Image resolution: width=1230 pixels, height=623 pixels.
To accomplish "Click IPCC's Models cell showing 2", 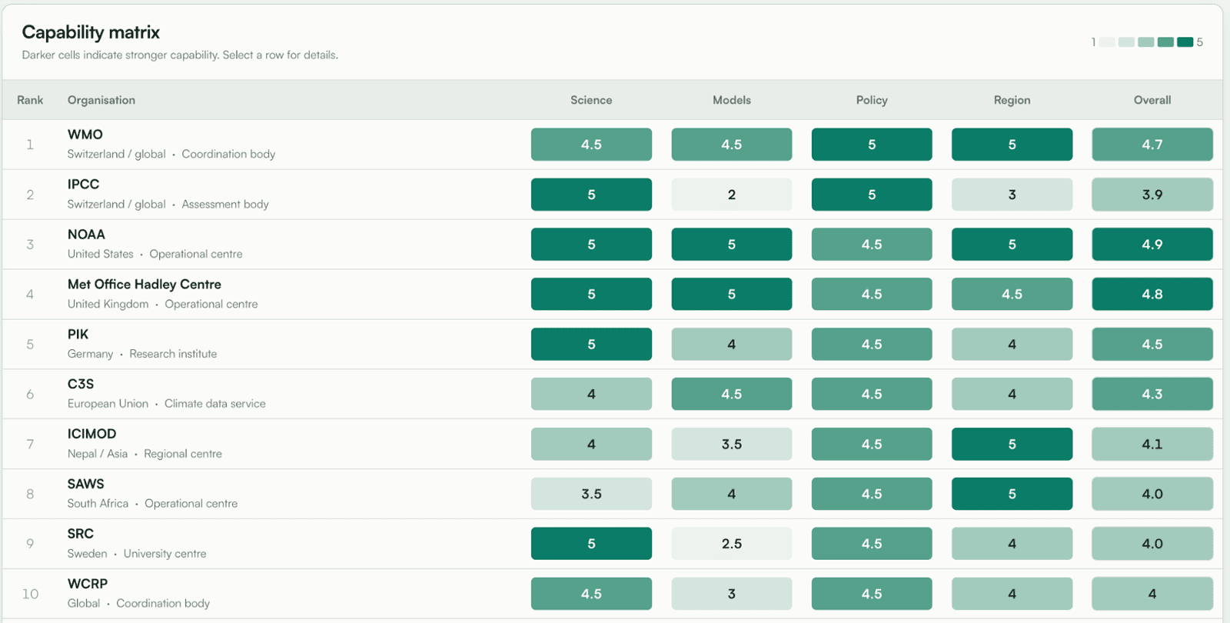I will [732, 195].
